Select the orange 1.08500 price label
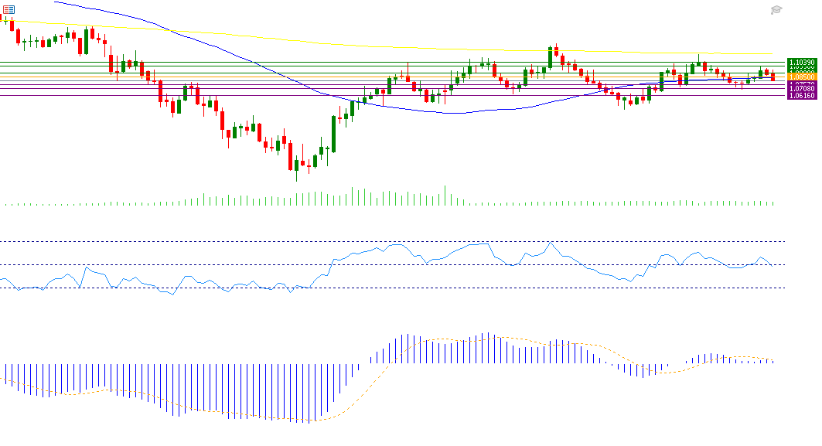The width and height of the screenshot is (822, 446). 801,77
